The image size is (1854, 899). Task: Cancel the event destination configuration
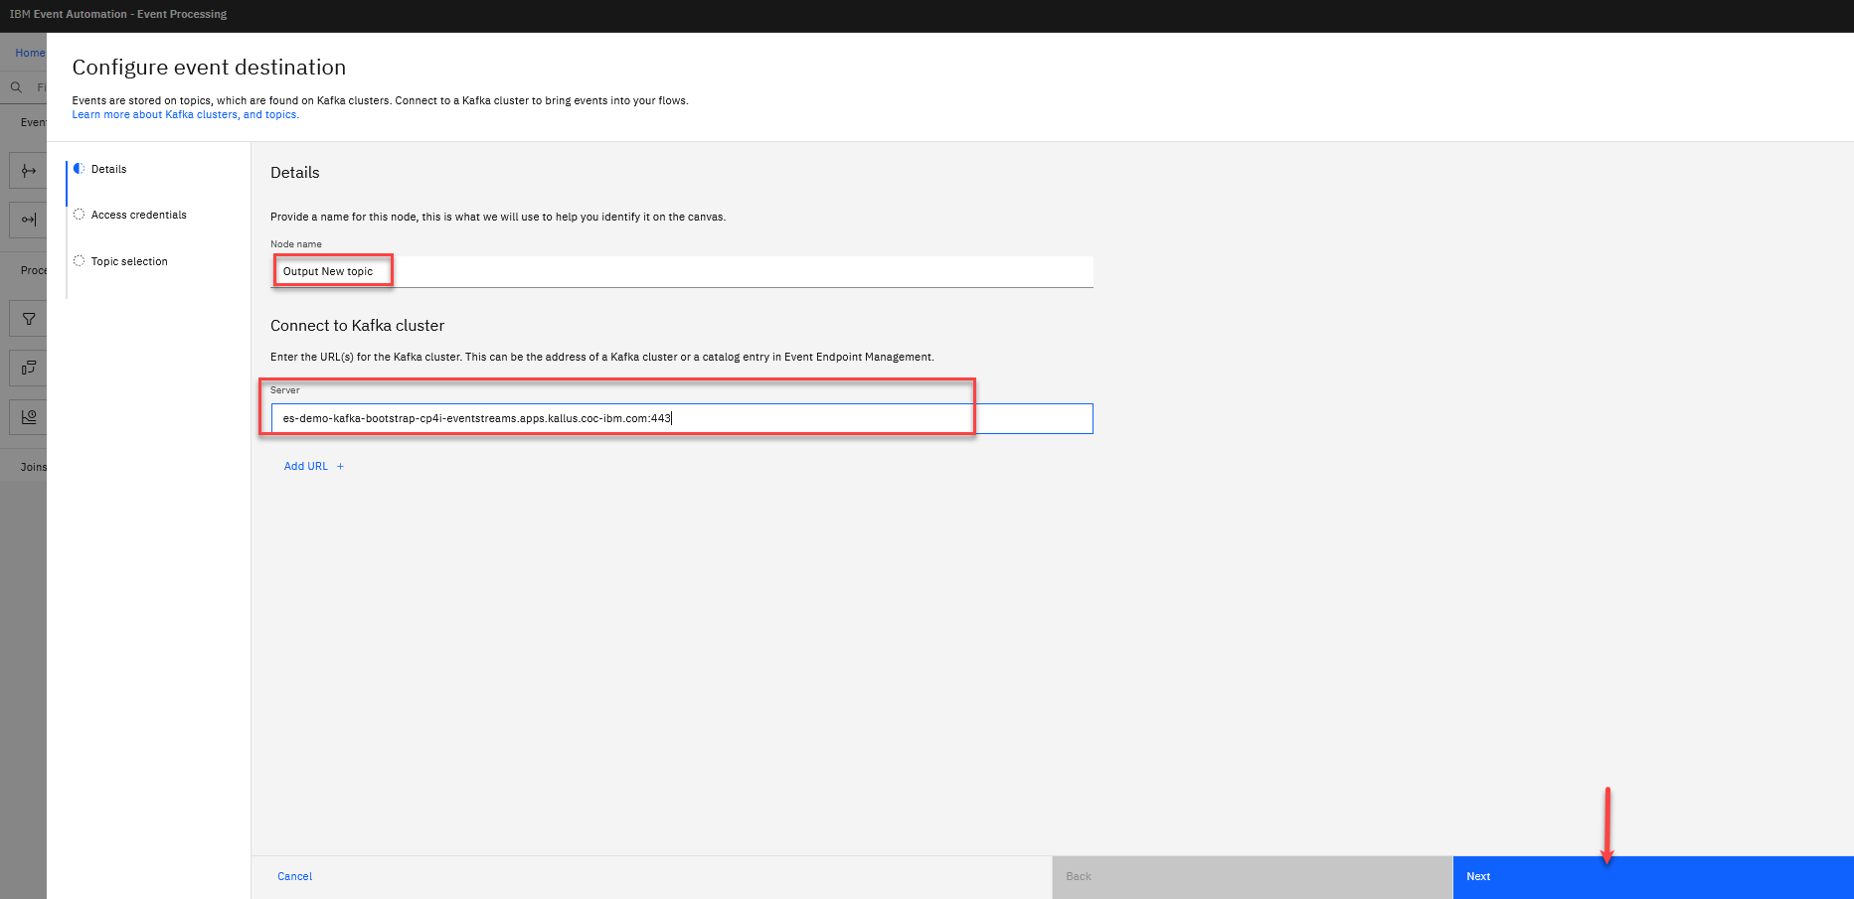pos(294,876)
